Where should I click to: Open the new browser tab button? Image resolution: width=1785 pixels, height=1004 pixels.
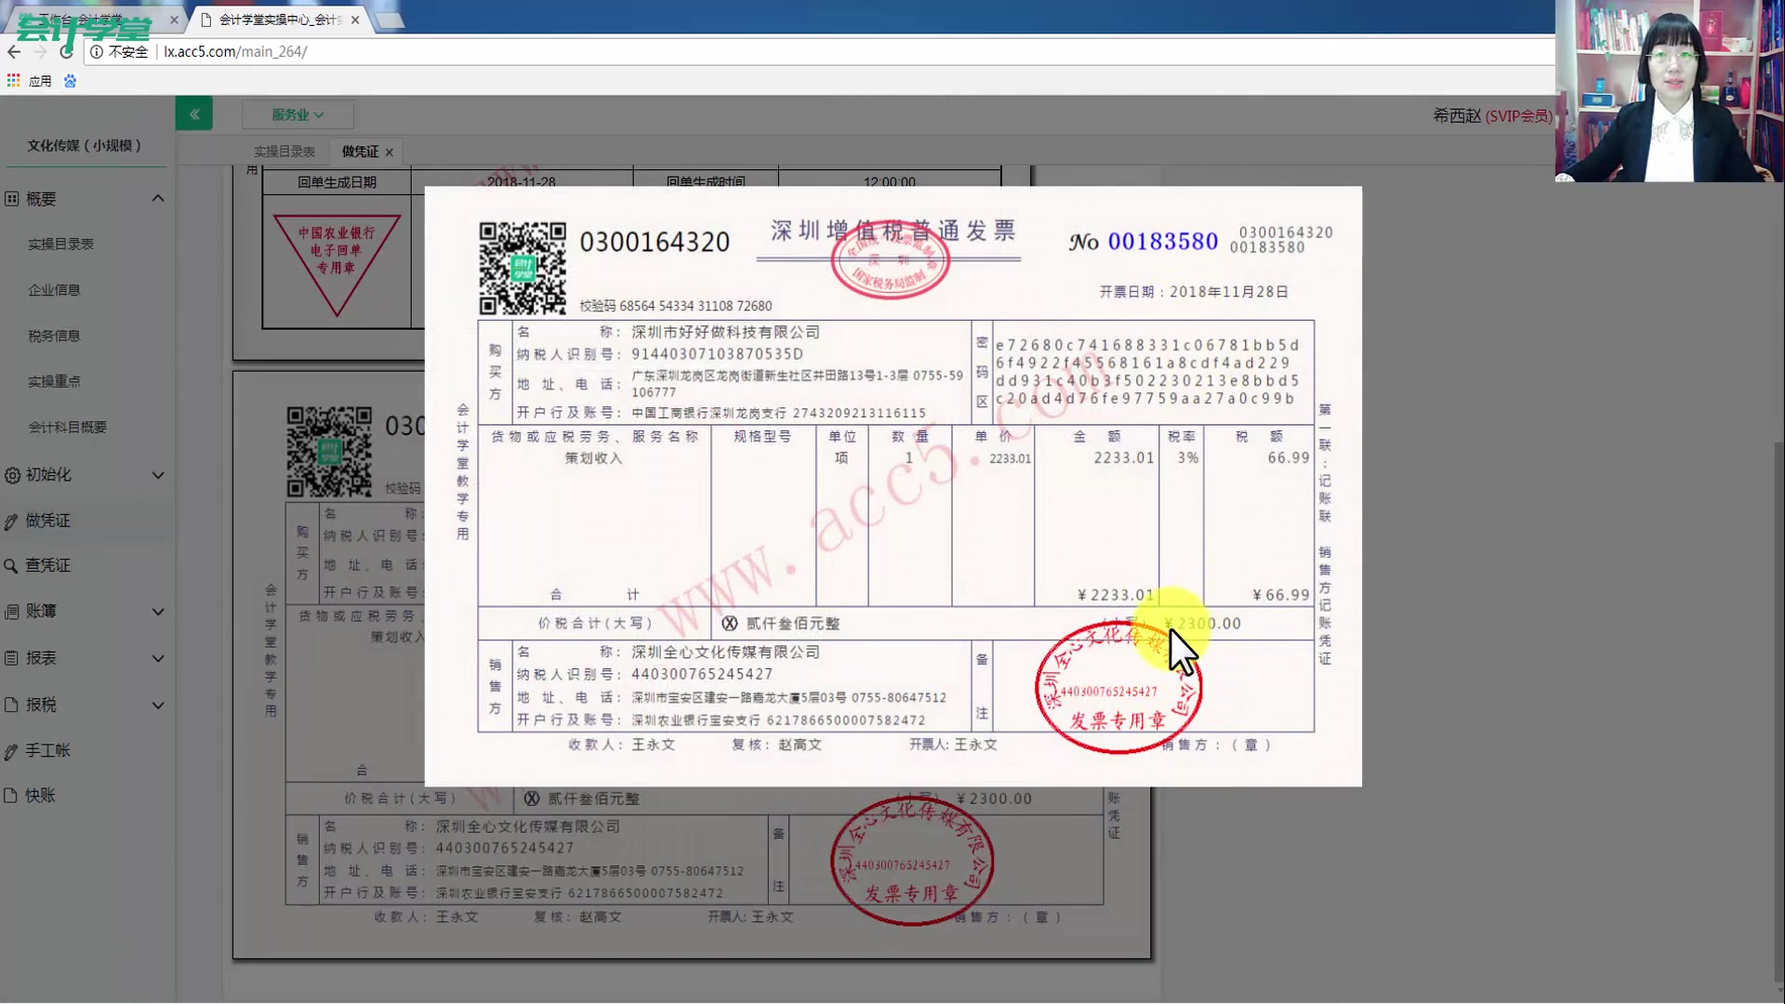click(x=390, y=20)
